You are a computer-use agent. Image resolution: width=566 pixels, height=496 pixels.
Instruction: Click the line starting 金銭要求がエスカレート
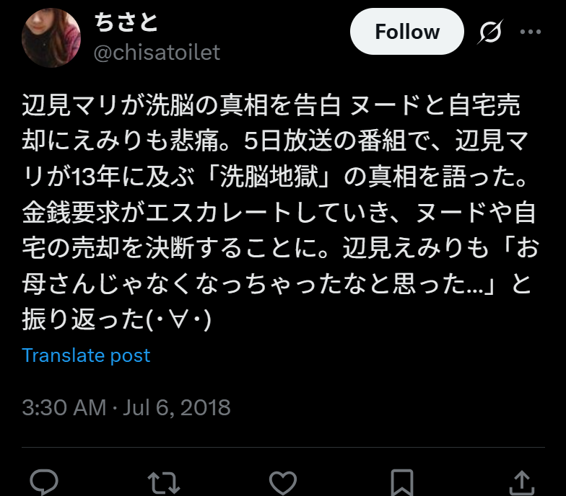point(279,213)
